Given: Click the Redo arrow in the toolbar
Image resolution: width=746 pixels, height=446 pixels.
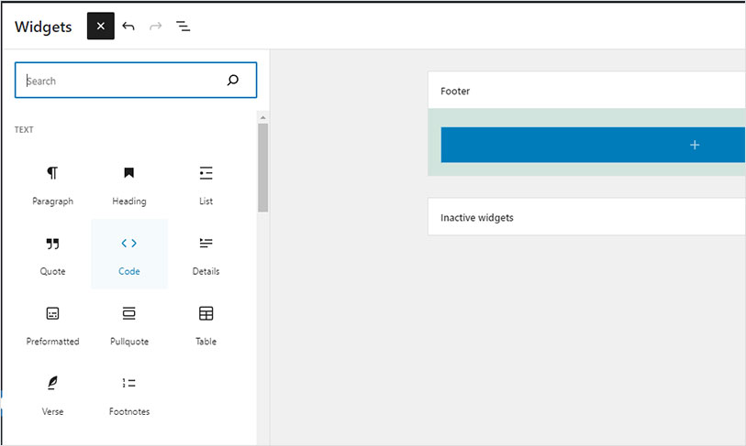Looking at the screenshot, I should click(x=156, y=27).
